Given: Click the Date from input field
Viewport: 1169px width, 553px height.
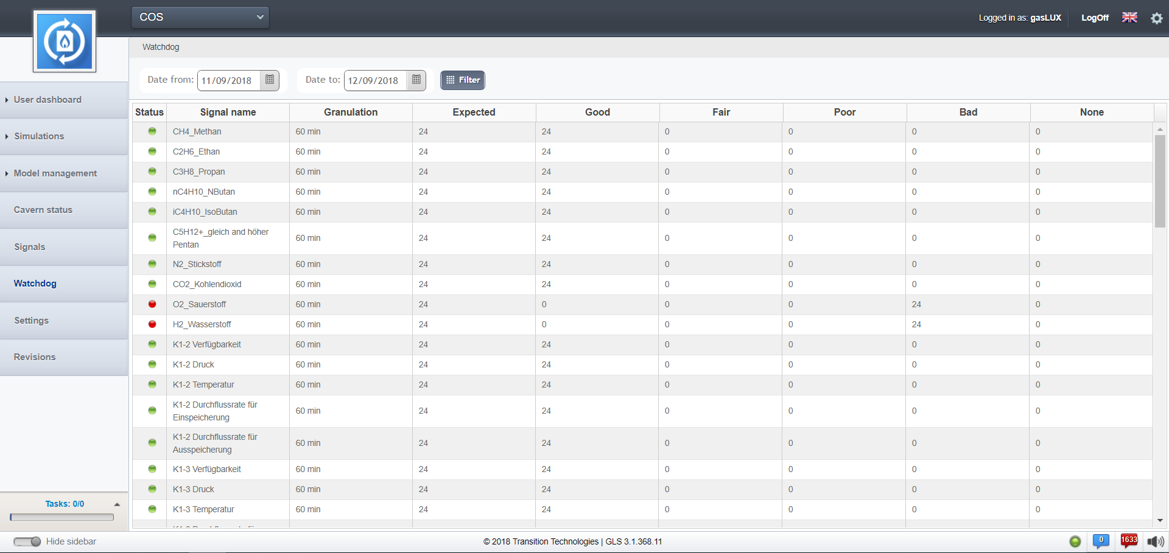Looking at the screenshot, I should pos(229,80).
